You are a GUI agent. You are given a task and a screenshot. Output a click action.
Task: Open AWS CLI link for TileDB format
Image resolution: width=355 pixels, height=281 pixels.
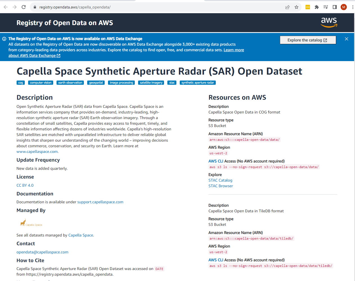click(216, 260)
